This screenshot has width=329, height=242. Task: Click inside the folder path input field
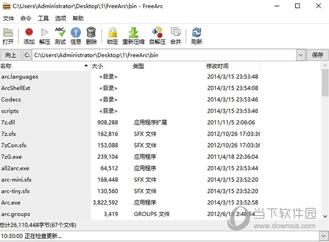click(164, 55)
